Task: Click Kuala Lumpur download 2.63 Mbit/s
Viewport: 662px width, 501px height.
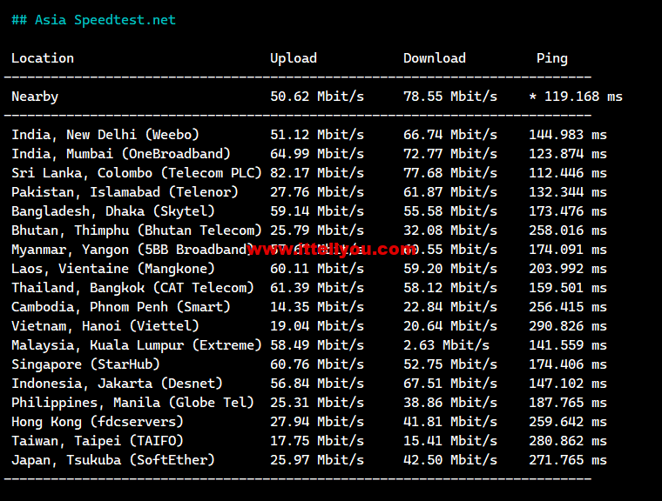Action: click(x=446, y=345)
